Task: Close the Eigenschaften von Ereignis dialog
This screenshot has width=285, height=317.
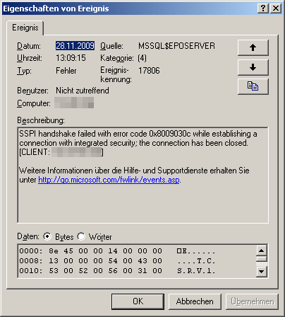Action: [x=276, y=8]
